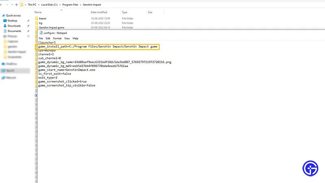Open the Notepad File menu
The width and height of the screenshot is (325, 183).
coord(41,38)
